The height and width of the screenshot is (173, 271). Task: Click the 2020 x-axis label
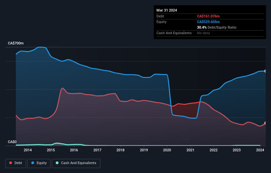tap(167, 150)
